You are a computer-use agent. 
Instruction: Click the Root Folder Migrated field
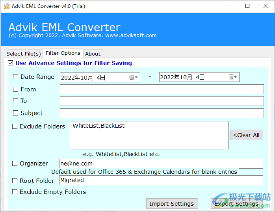click(161, 180)
